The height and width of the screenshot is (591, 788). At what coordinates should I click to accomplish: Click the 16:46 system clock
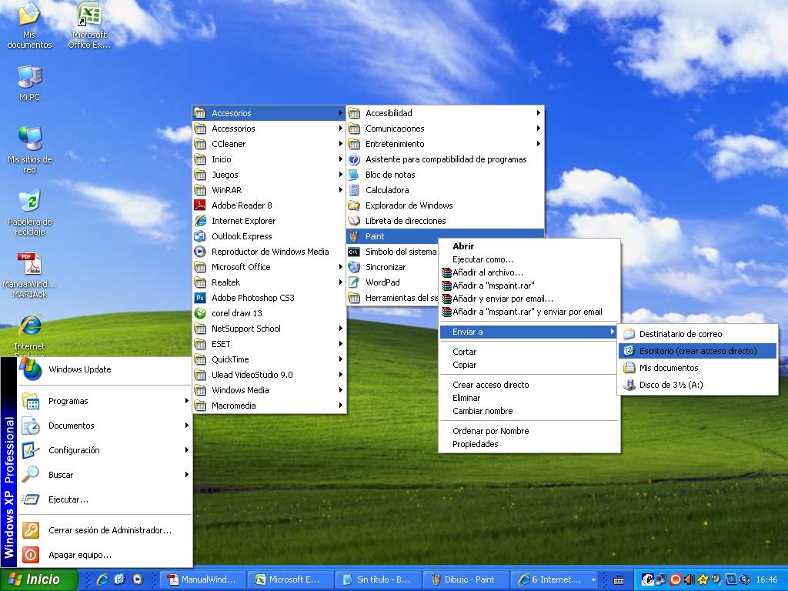coord(766,580)
